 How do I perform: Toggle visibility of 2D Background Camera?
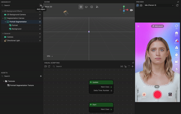click(40, 15)
